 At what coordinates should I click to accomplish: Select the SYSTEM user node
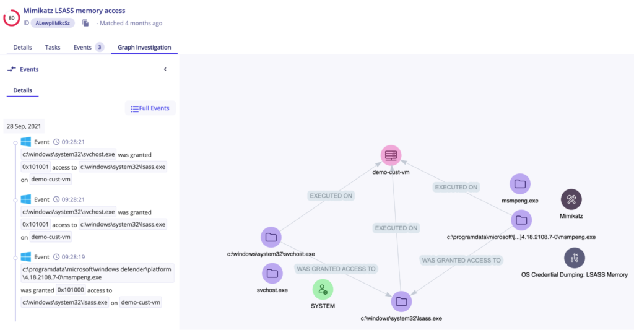click(323, 289)
